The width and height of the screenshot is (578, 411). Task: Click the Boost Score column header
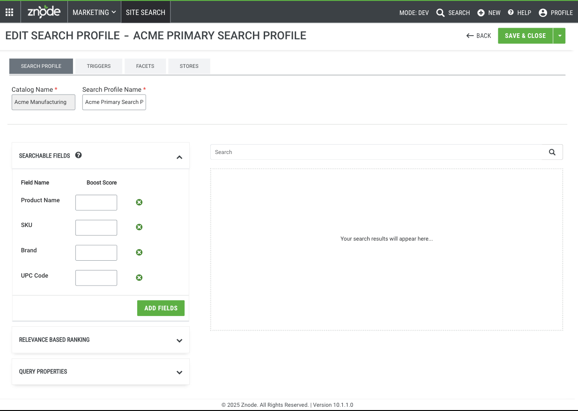102,183
